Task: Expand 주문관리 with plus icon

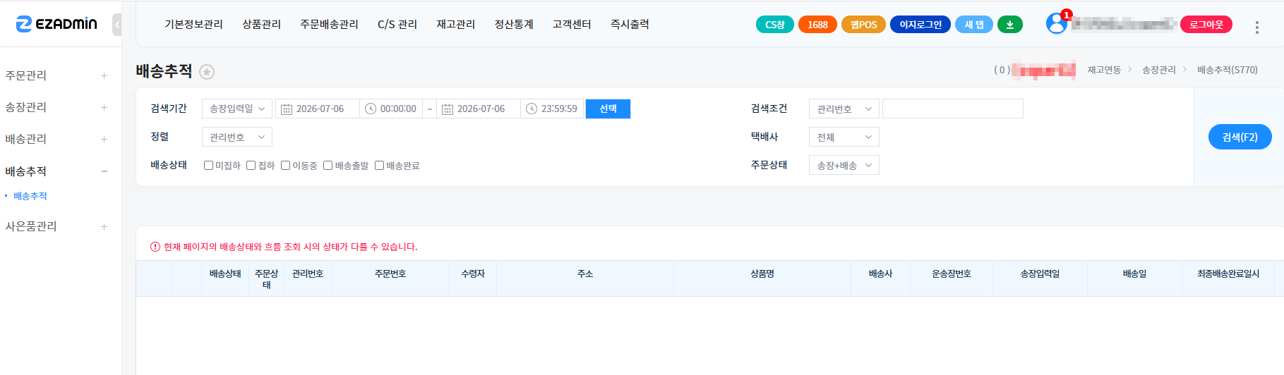Action: pos(104,75)
